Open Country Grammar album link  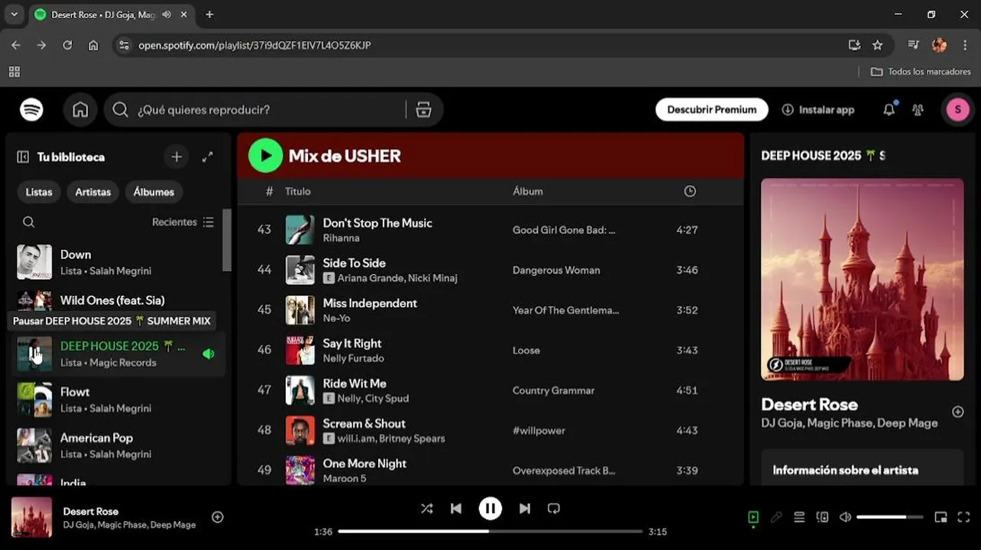coord(553,390)
